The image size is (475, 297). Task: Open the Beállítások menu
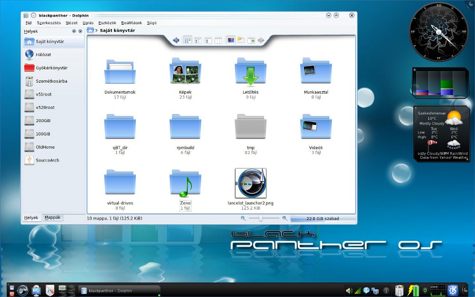point(132,23)
